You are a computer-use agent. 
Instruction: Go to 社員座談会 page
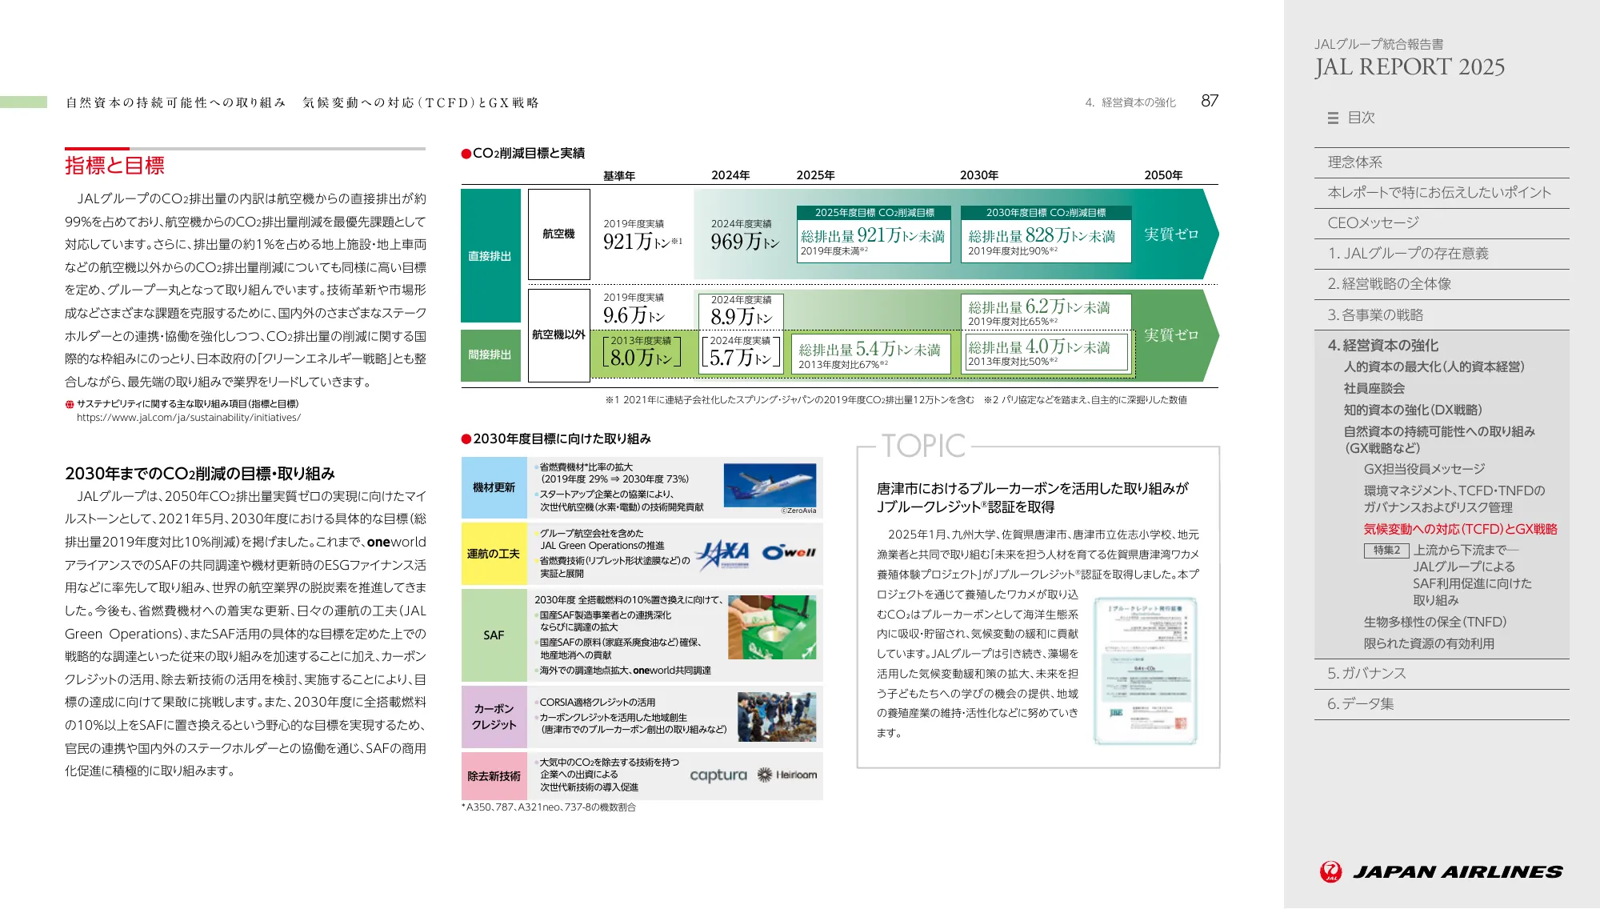pyautogui.click(x=1374, y=389)
